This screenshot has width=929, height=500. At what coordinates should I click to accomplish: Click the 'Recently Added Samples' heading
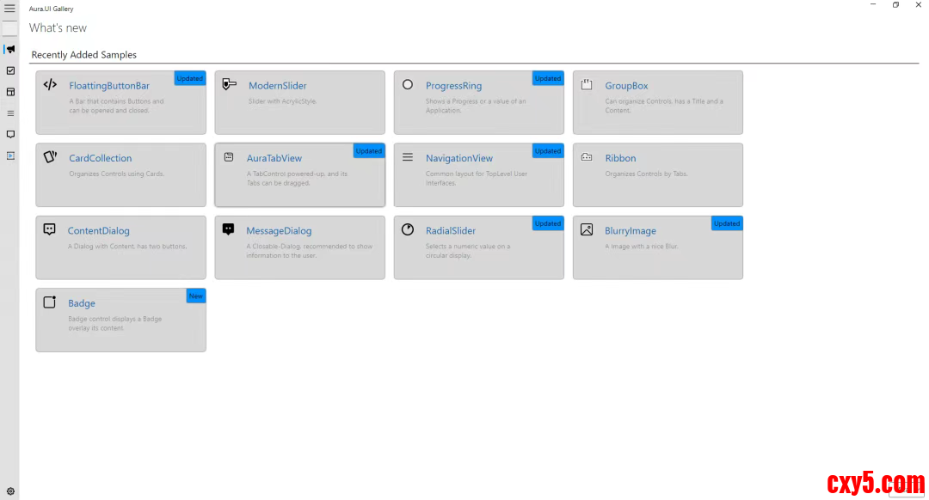click(x=84, y=54)
